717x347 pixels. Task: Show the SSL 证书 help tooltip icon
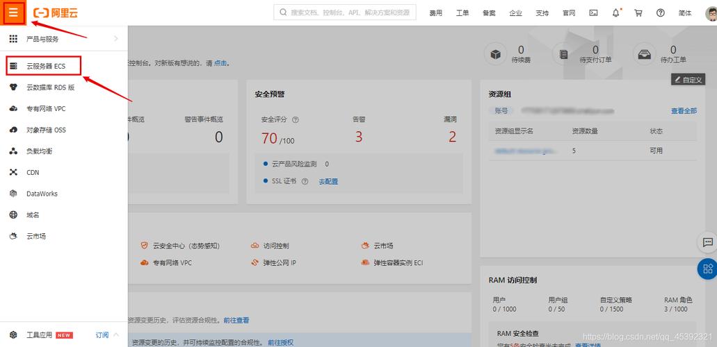(x=305, y=181)
